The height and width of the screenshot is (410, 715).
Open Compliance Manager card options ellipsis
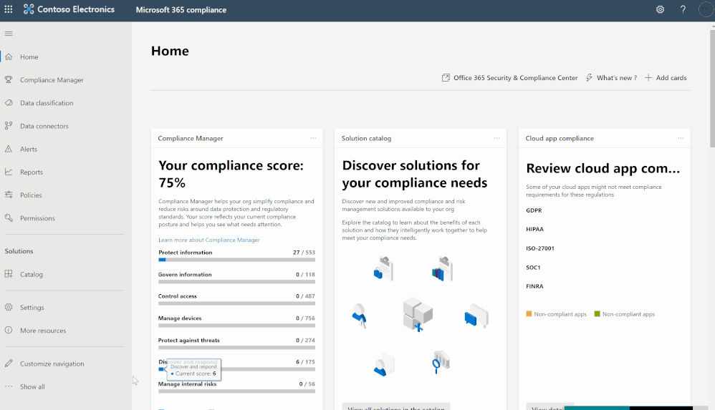pos(313,138)
